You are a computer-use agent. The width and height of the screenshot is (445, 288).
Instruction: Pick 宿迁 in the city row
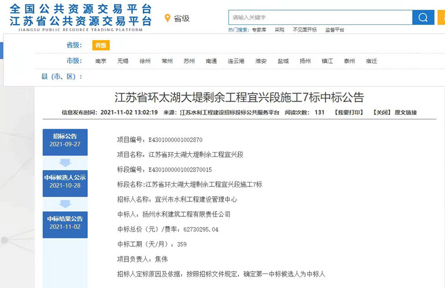(371, 61)
